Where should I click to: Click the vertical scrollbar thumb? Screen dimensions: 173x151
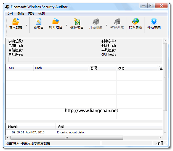click(x=165, y=77)
